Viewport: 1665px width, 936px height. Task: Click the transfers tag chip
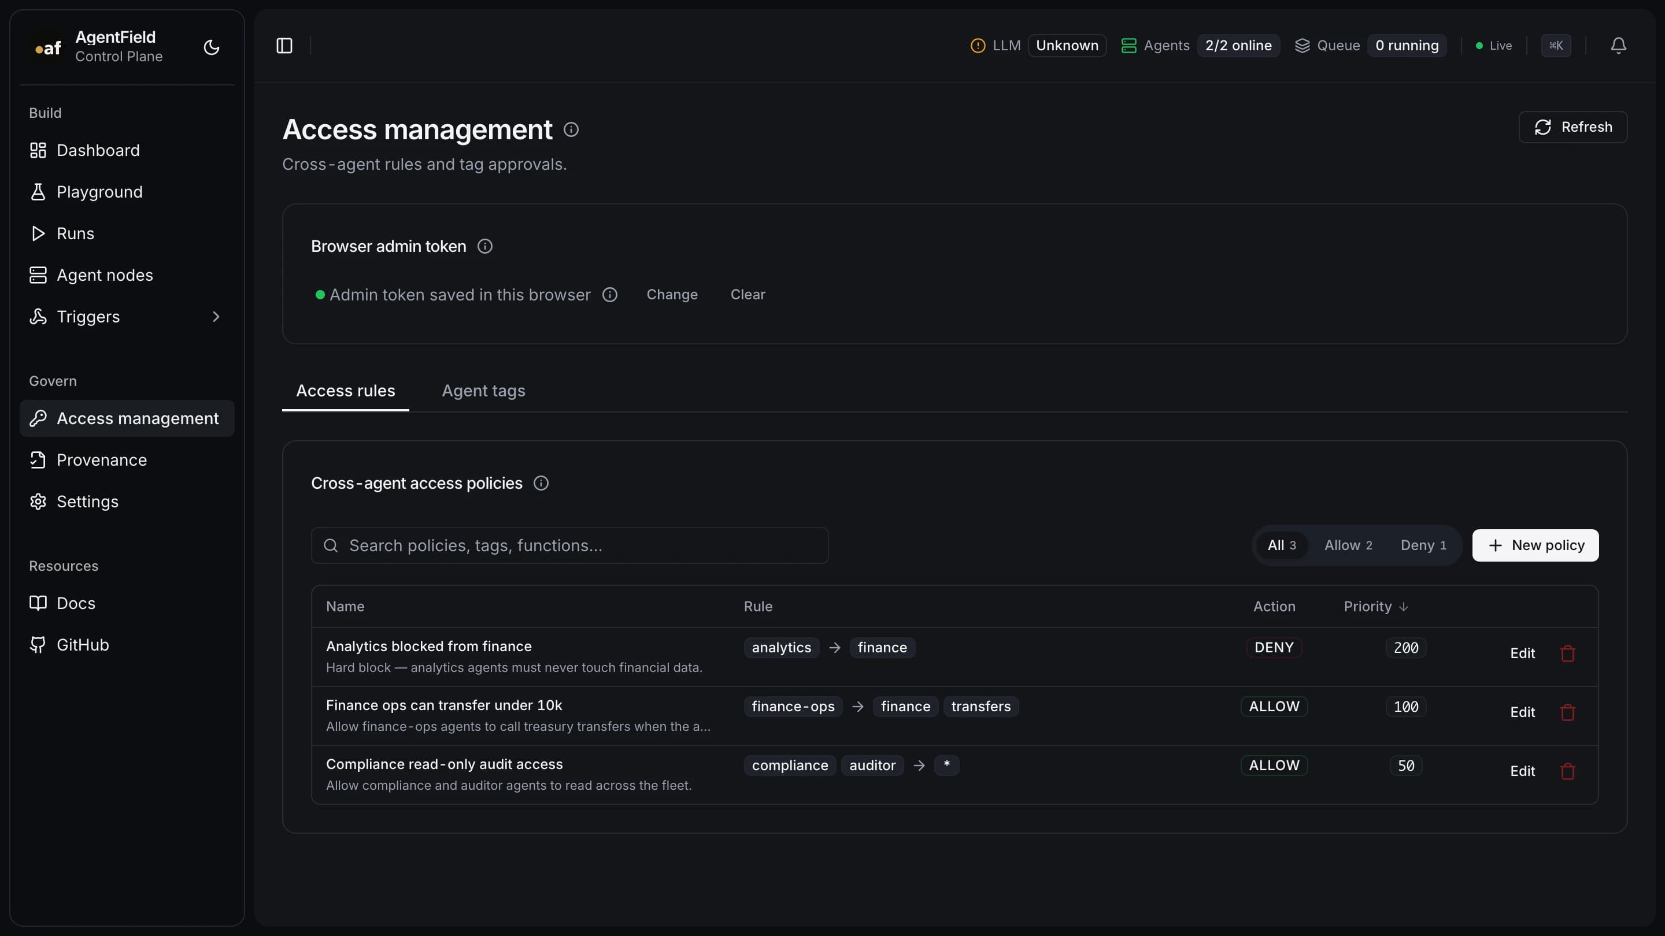(980, 706)
